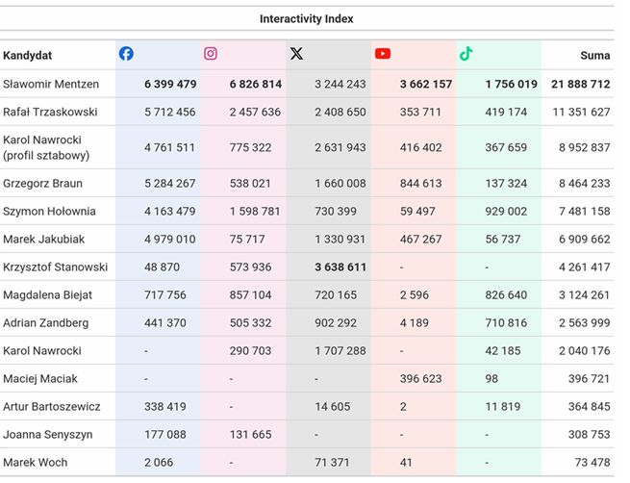Viewport: 630px width, 483px height.
Task: Click the Suma column header
Action: 594,56
